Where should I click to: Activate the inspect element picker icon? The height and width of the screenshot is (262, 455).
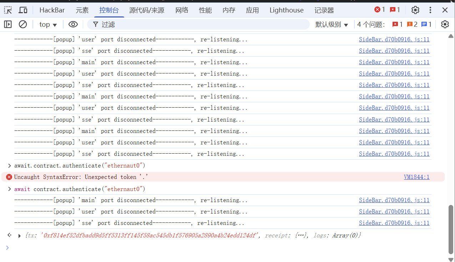click(x=8, y=10)
